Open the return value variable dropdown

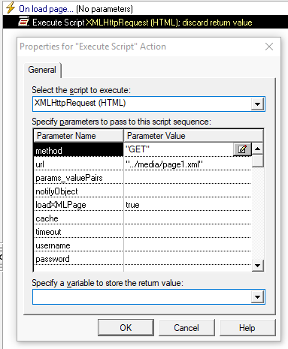[257, 297]
